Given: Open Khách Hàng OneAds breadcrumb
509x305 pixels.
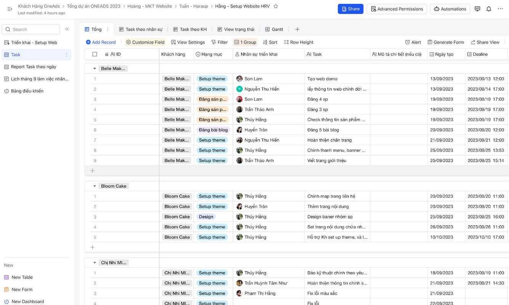Looking at the screenshot, I should (x=39, y=6).
